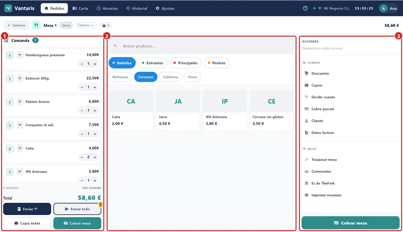Click the fork and knife table icon
The width and height of the screenshot is (403, 232).
click(36, 25)
